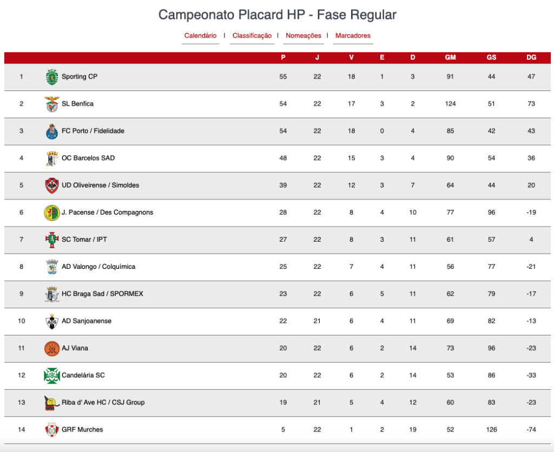Image resolution: width=554 pixels, height=452 pixels.
Task: Click the P points column header
Action: (283, 57)
